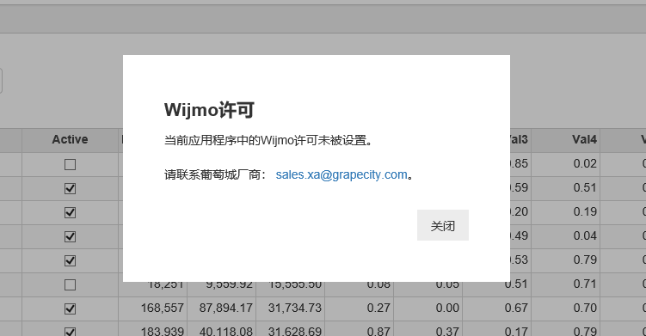
Task: Select the 0.17 cell
Action: tap(497, 329)
